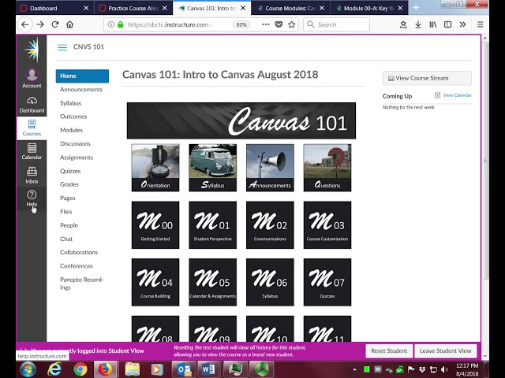505x378 pixels.
Task: Open M05 Calendar & Assignments tile
Action: point(212,282)
